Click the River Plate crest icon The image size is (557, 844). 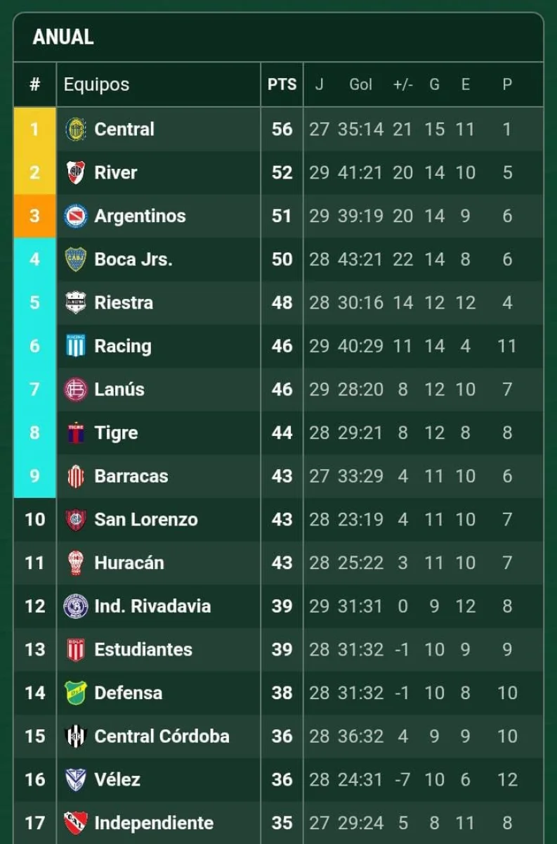click(75, 172)
